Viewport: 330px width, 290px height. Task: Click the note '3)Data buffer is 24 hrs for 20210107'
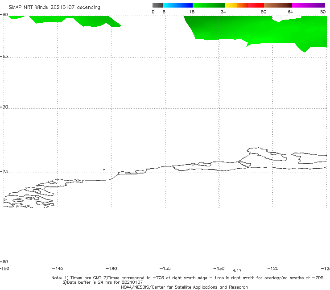click(103, 282)
